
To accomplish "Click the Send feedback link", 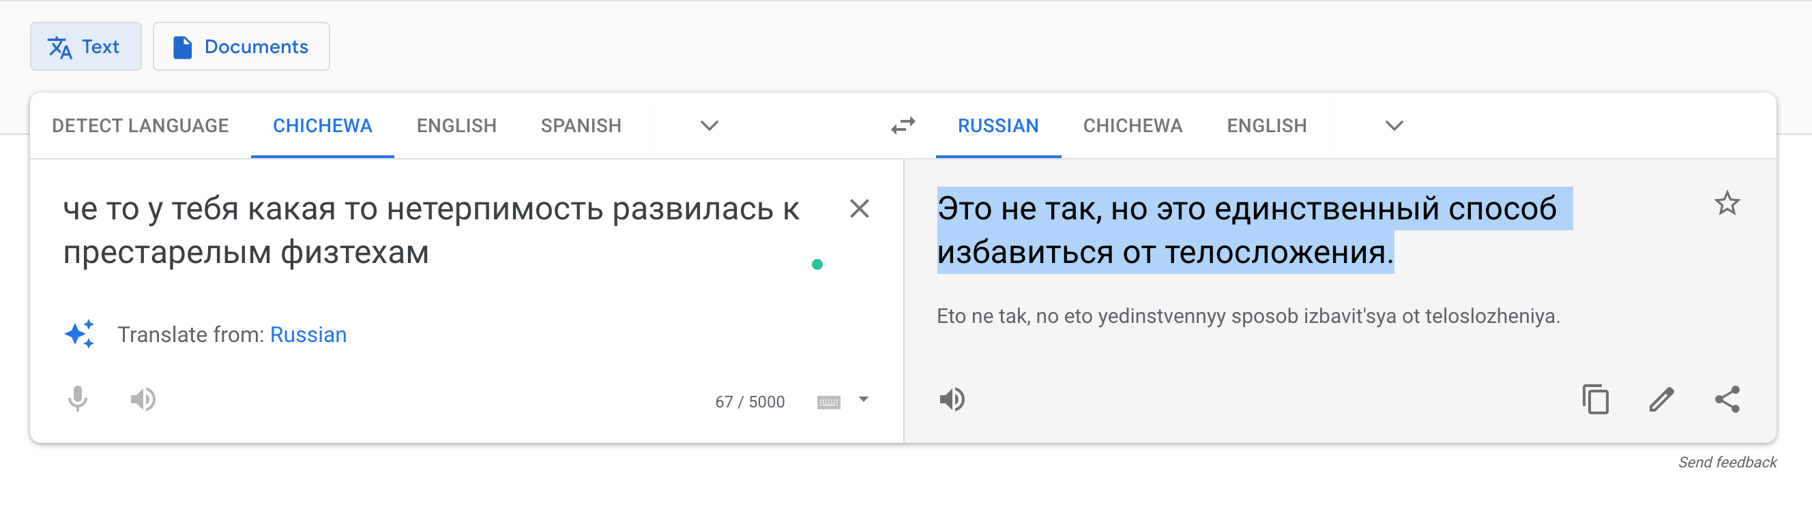I will click(x=1727, y=462).
